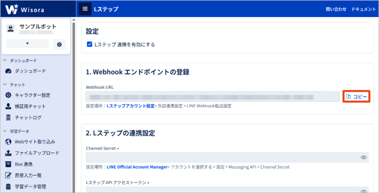Open 問い合わせ link in header
The height and width of the screenshot is (193, 379).
click(x=336, y=9)
